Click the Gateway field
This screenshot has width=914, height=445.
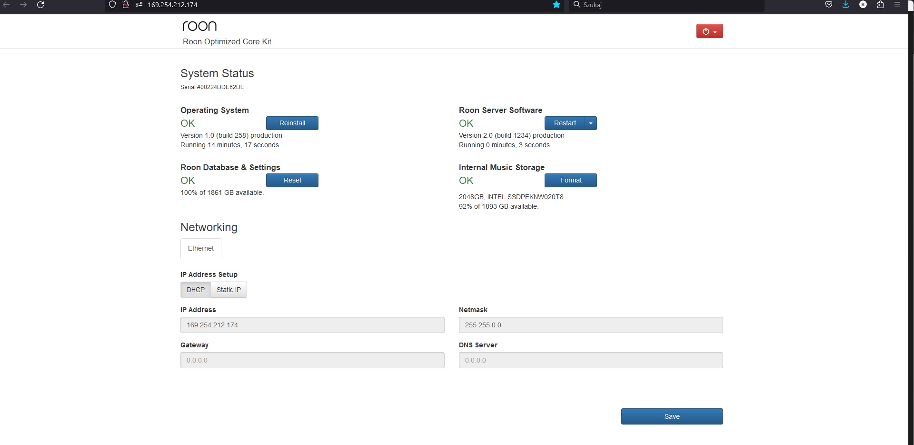(x=312, y=360)
